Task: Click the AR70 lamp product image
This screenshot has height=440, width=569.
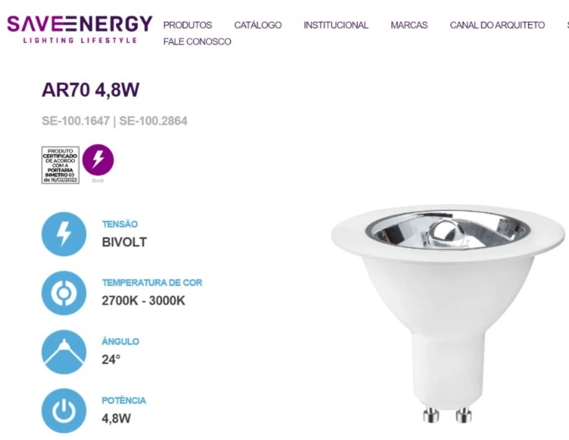Action: click(x=448, y=314)
